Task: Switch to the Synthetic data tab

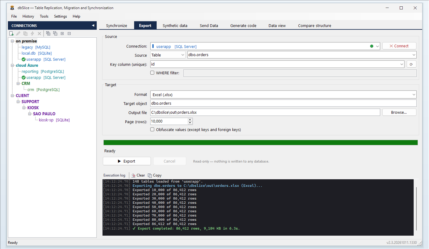Action: coord(175,26)
